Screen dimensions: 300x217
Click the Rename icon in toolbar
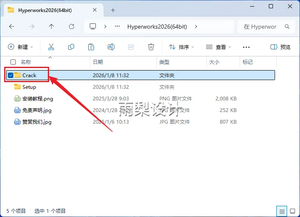tap(111, 47)
